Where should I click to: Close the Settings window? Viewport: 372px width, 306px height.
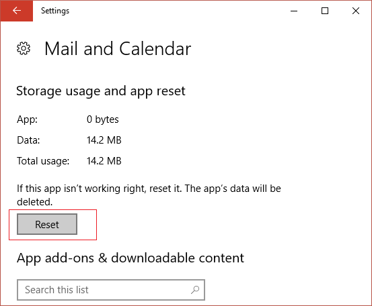click(x=356, y=11)
